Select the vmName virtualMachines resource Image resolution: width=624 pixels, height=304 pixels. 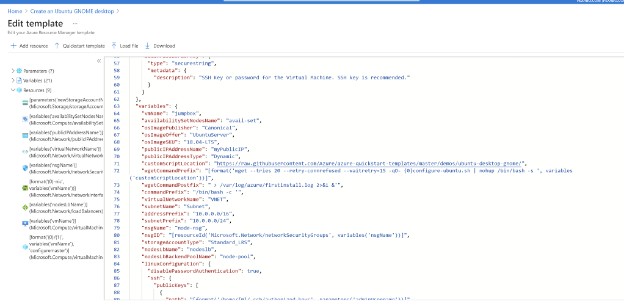[66, 224]
